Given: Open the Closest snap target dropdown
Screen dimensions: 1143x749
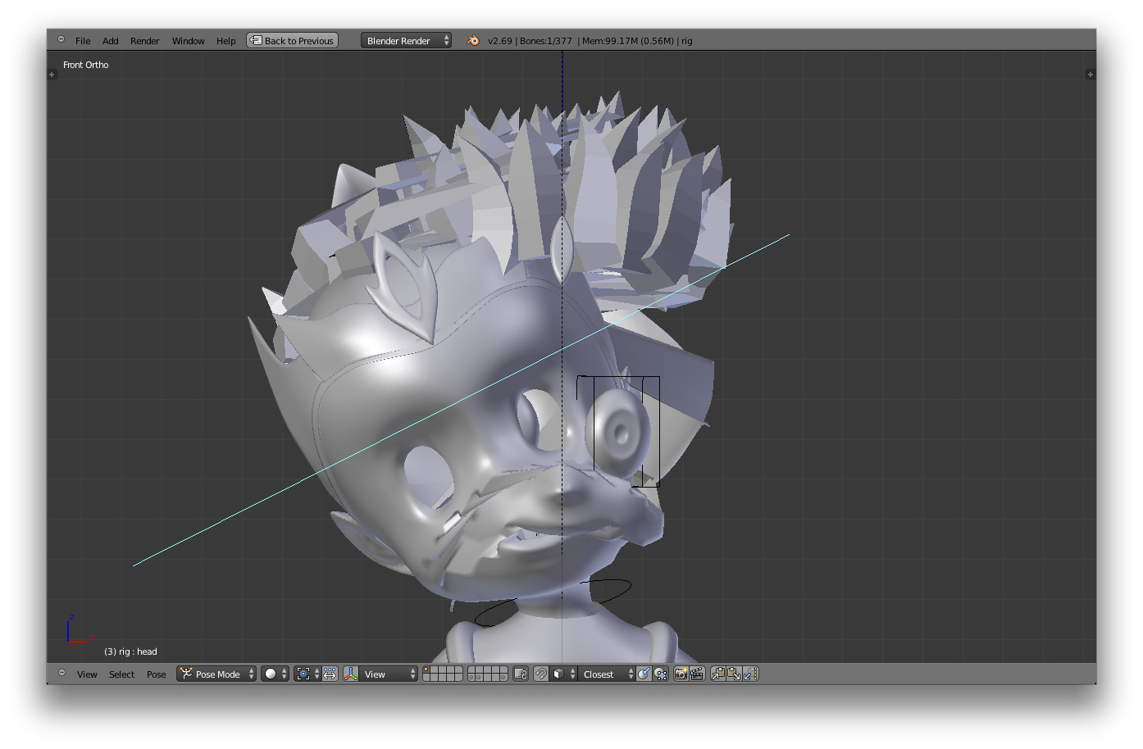Looking at the screenshot, I should click(x=607, y=674).
